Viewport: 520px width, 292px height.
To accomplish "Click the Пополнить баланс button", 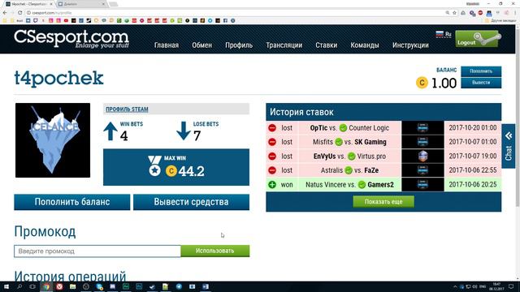I will pos(72,202).
